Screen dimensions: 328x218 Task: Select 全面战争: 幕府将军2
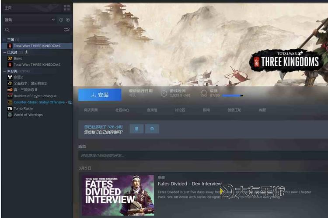click(x=30, y=83)
